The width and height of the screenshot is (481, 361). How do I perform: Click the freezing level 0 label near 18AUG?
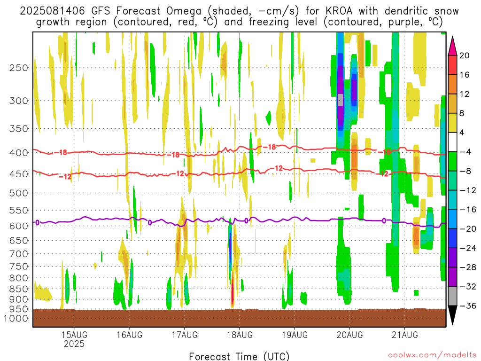pyautogui.click(x=246, y=221)
